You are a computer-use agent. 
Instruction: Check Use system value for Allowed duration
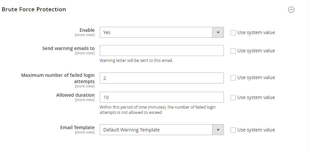tap(233, 98)
